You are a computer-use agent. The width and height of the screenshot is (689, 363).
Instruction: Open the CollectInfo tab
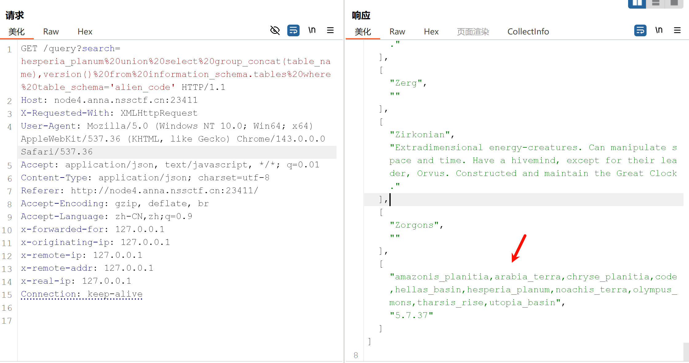pyautogui.click(x=528, y=32)
